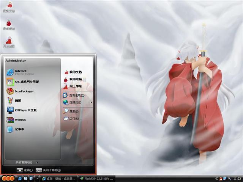The height and width of the screenshot is (182, 243).
Task: Select 网上邻居 desktop icon
Action: [x=9, y=42]
